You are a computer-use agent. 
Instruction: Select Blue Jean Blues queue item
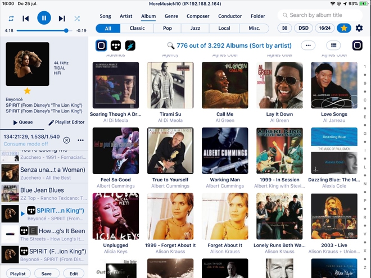(44, 194)
